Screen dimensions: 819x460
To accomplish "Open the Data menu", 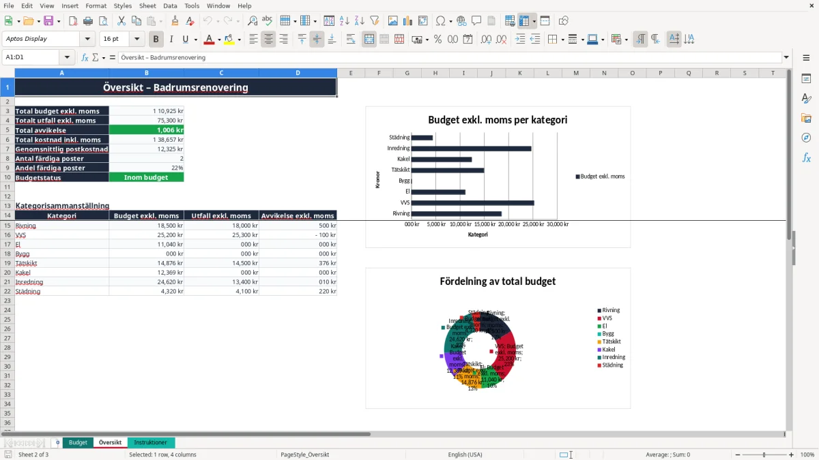I will 170,5.
